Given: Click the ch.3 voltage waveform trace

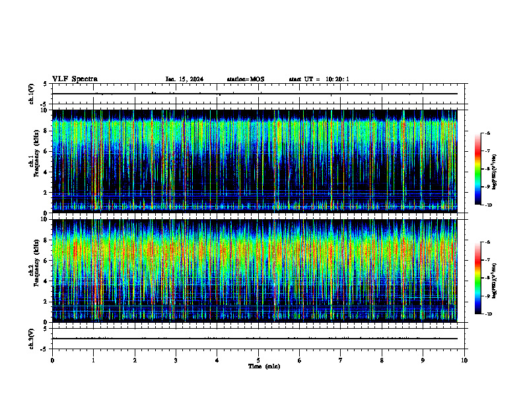Looking at the screenshot, I should pos(254,339).
